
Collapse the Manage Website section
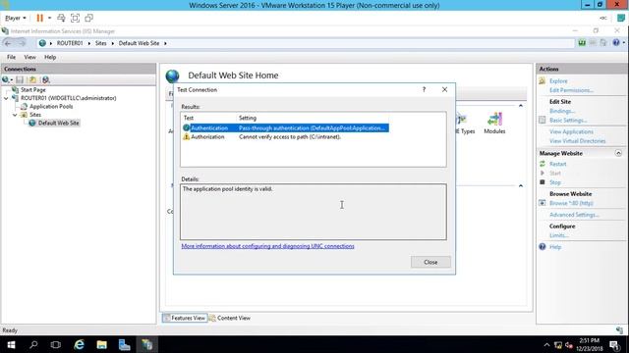[x=618, y=153]
